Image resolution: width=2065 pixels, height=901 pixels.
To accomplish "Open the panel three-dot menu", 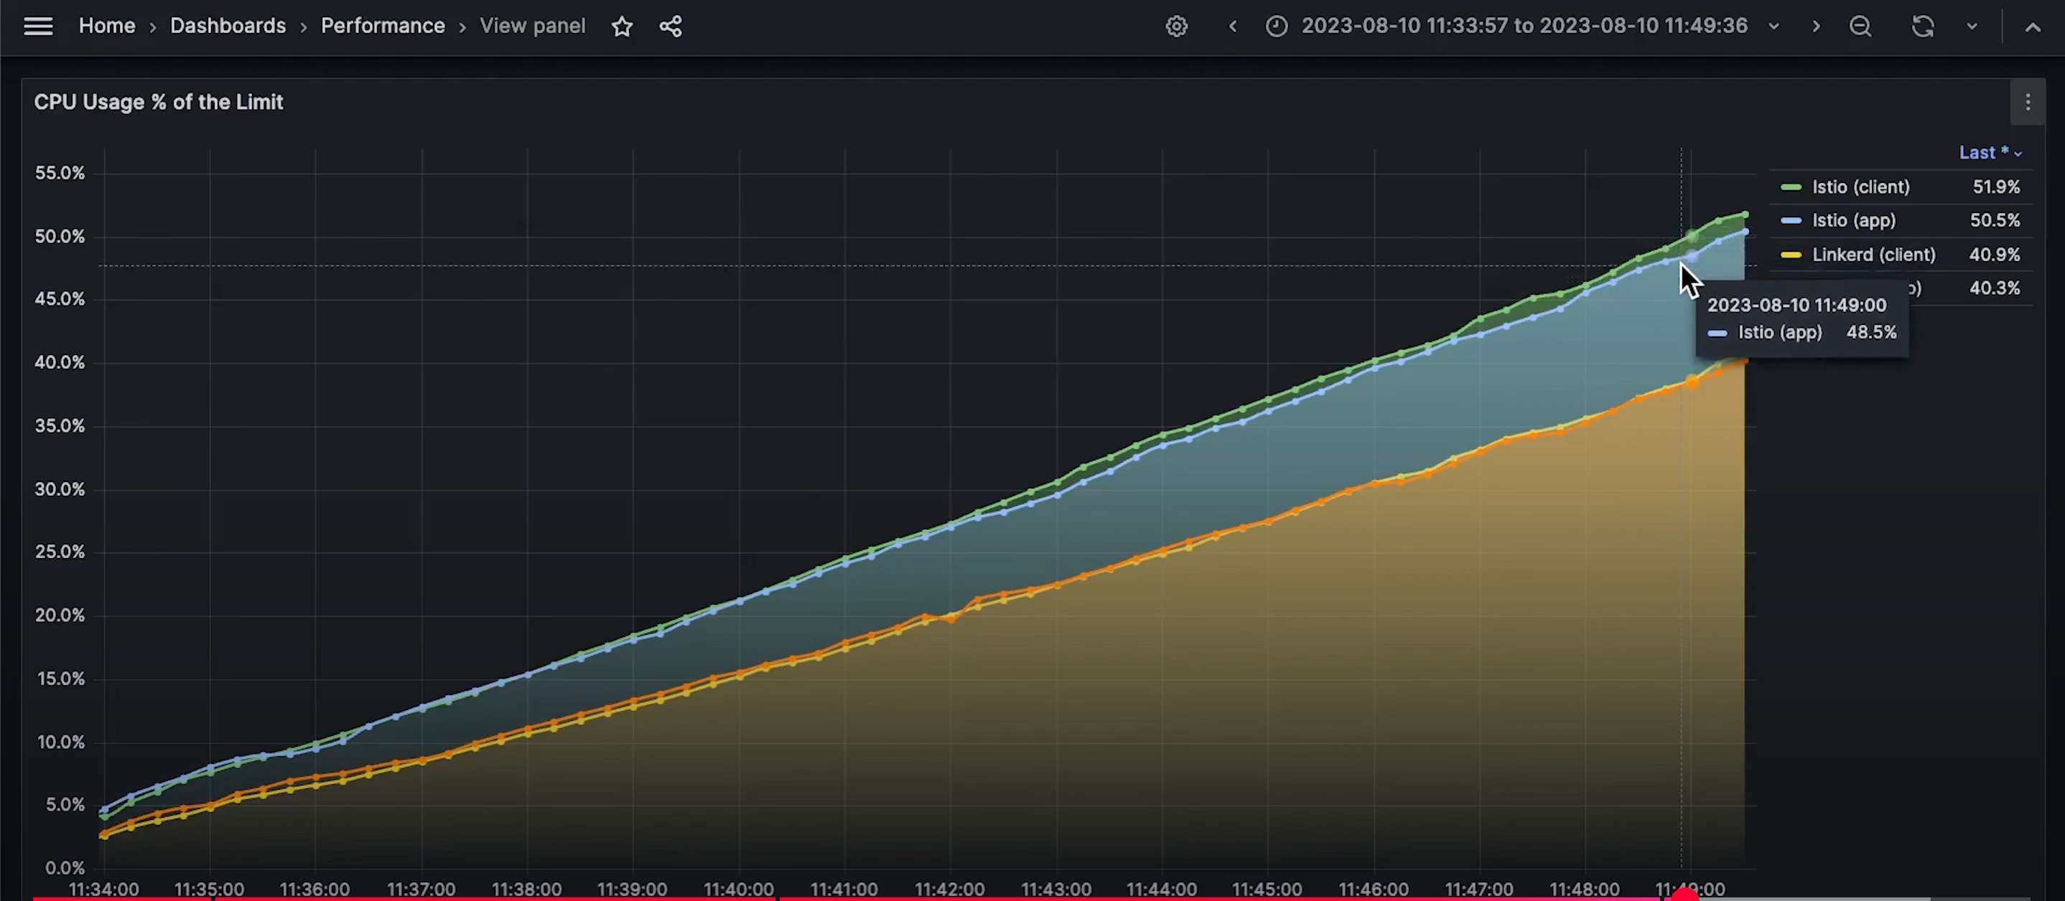I will click(x=2028, y=103).
